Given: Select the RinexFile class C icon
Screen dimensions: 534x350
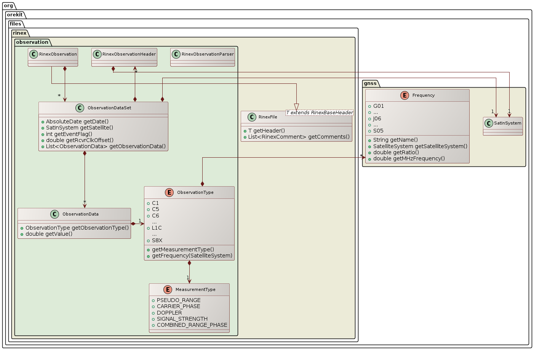Looking at the screenshot, I should pos(251,117).
